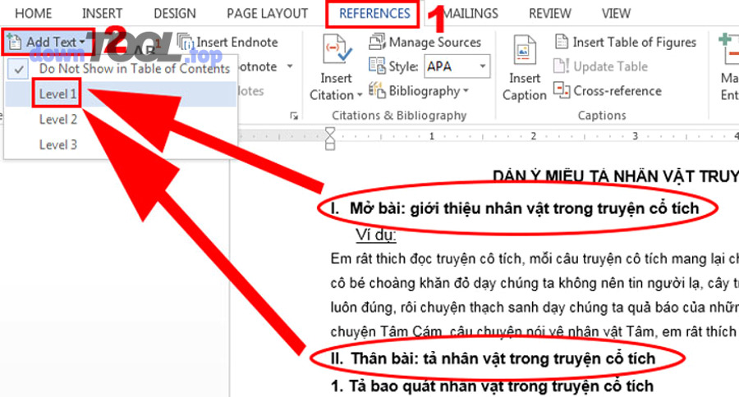This screenshot has width=739, height=397.
Task: Click the Insert Caption label
Action: point(525,87)
